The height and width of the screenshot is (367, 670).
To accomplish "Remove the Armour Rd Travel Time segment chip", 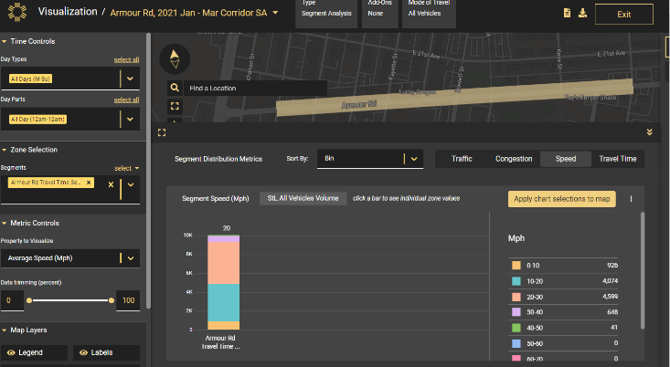I will (89, 183).
